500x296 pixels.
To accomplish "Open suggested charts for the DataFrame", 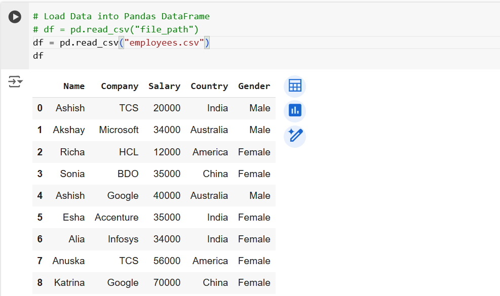I will click(294, 110).
